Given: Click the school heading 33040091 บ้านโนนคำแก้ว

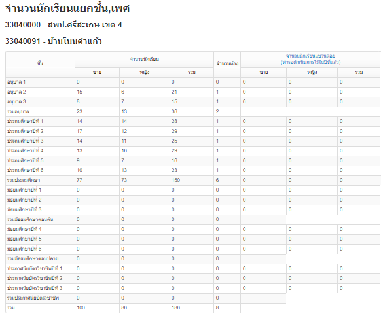Looking at the screenshot, I should 53,41.
